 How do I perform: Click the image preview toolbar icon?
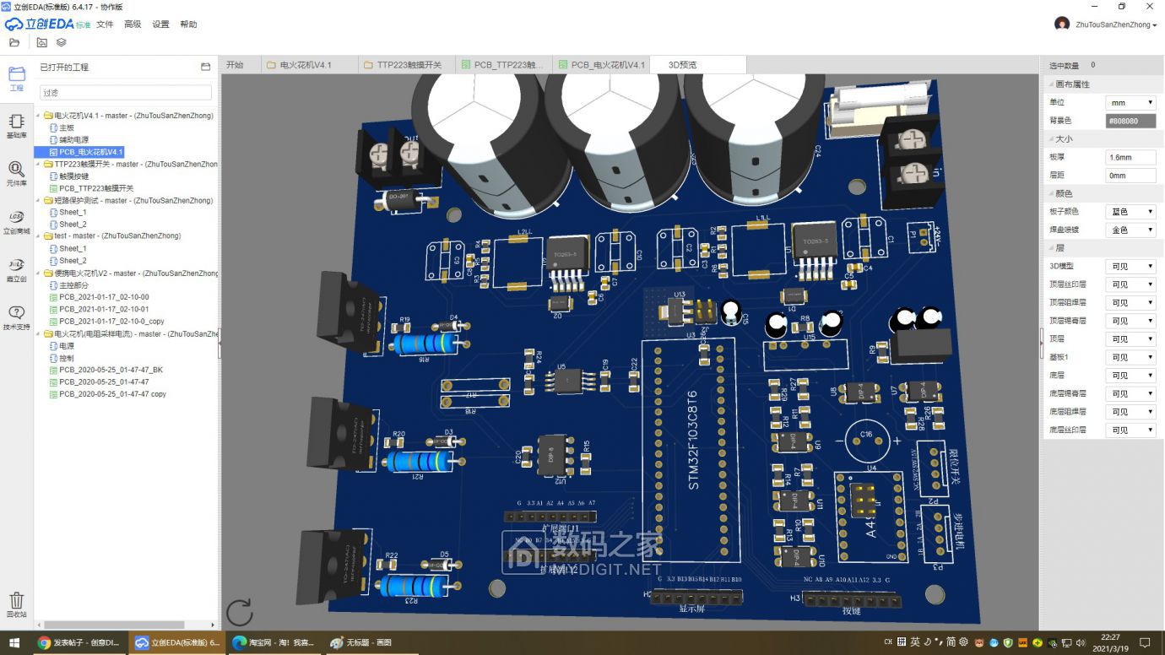41,42
